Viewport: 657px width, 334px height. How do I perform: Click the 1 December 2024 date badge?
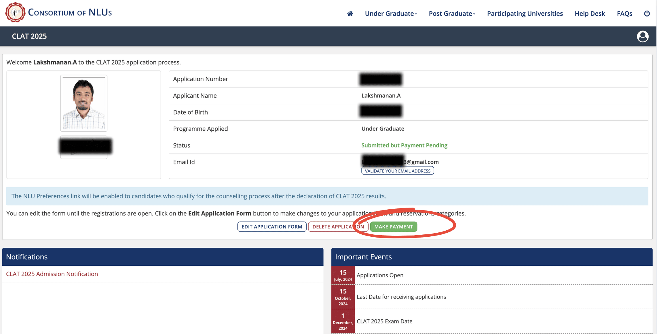pos(343,321)
